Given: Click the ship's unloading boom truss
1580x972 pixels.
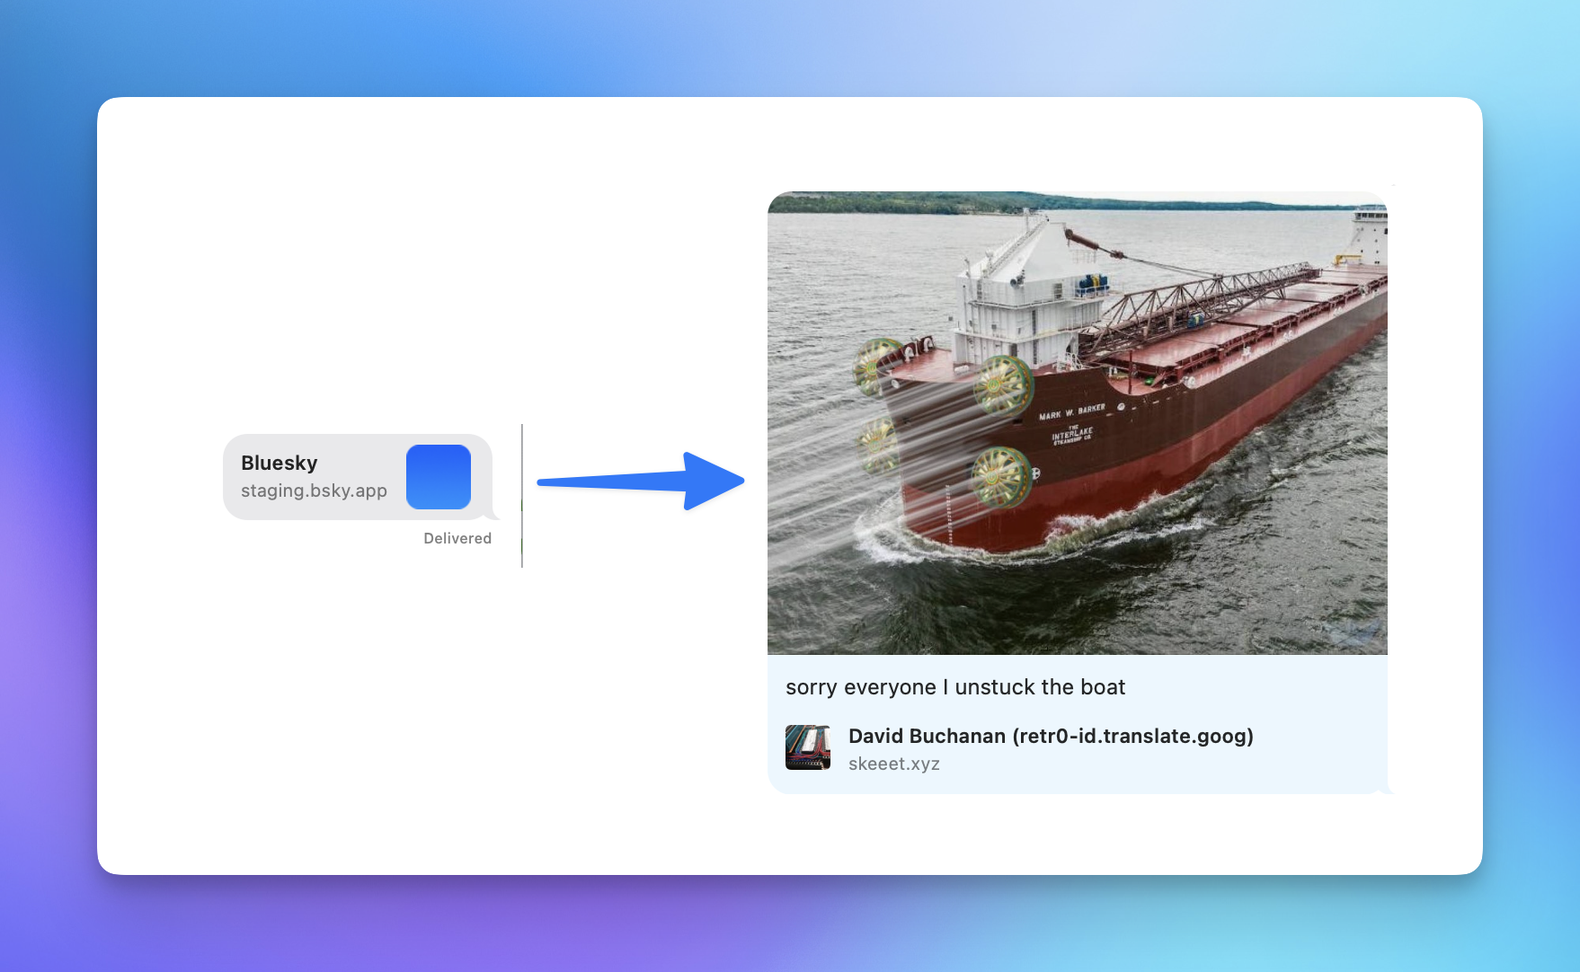Looking at the screenshot, I should (x=1195, y=295).
